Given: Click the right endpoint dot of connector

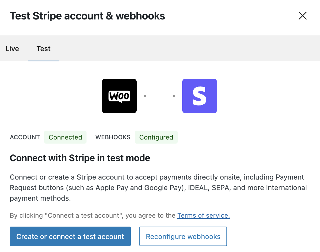Looking at the screenshot, I should 174,96.
